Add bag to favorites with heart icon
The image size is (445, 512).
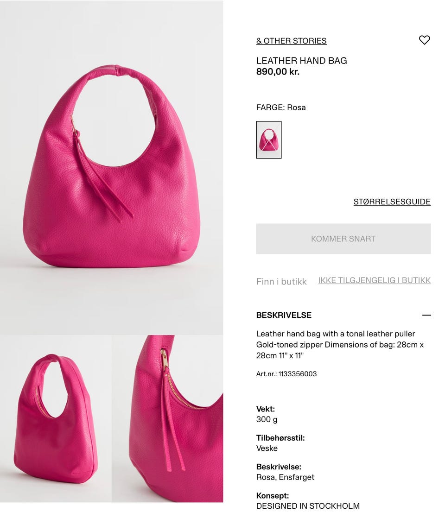coord(424,40)
